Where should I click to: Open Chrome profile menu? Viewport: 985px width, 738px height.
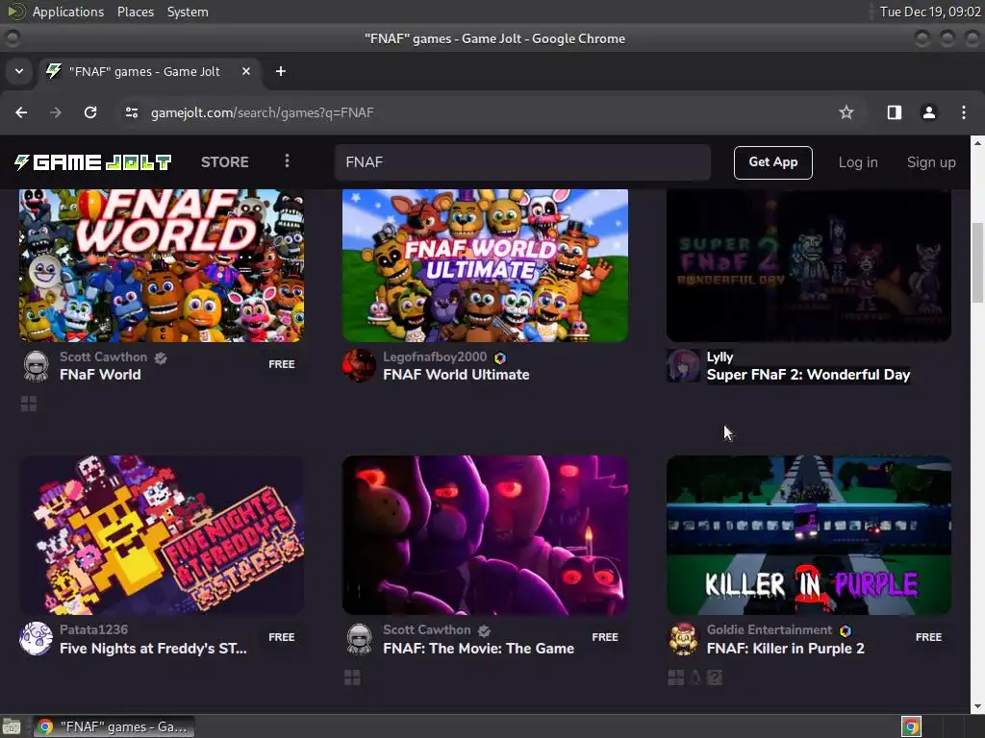928,112
